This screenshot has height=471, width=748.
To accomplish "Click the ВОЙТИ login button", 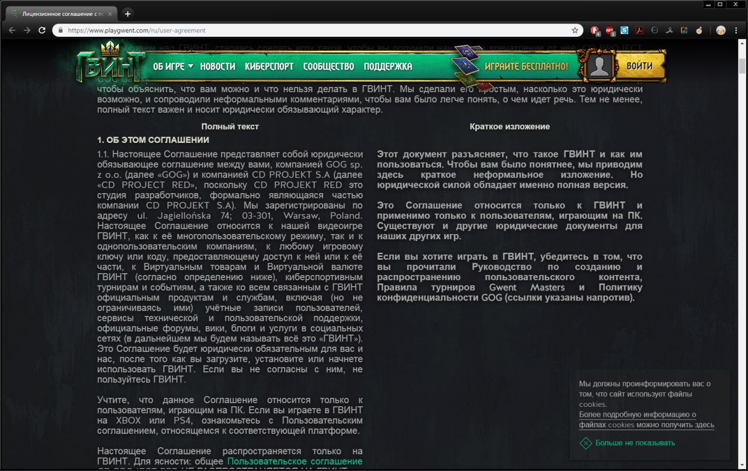I will (x=639, y=66).
